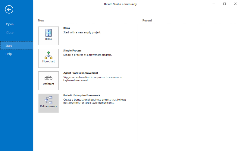The width and height of the screenshot is (241, 151).
Task: Click the UiPath Studio Community window title
Action: (x=120, y=4)
